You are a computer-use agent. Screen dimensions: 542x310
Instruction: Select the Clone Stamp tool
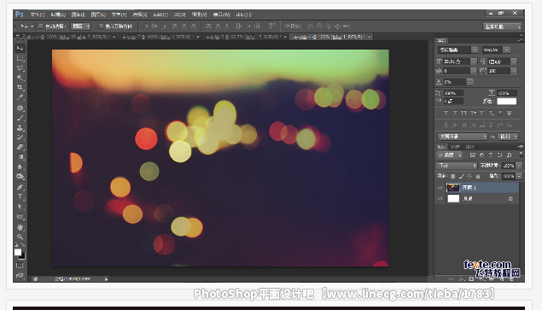20,127
